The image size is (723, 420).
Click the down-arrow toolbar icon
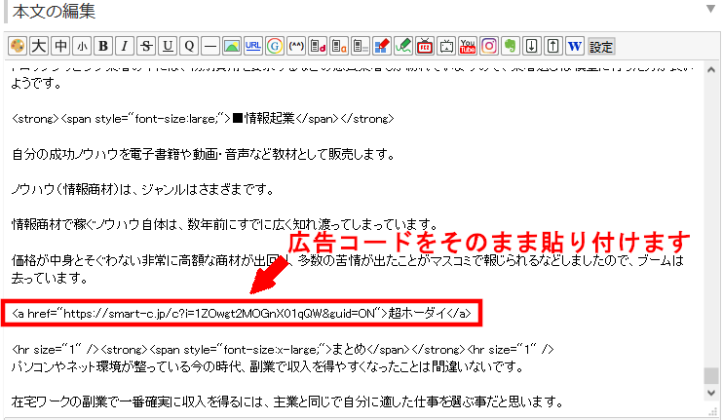click(531, 46)
